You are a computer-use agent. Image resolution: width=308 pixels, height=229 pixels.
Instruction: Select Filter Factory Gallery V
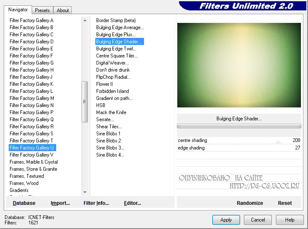32,155
